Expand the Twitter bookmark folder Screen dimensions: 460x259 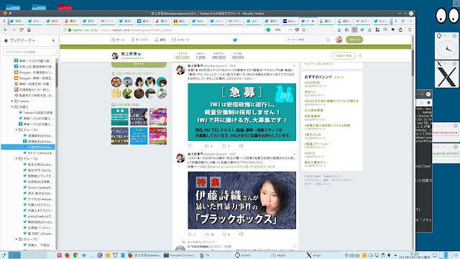pos(12,101)
